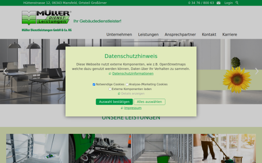Click the Ihr Gebäudedienstleister slogan
The height and width of the screenshot is (163, 262).
97,21
